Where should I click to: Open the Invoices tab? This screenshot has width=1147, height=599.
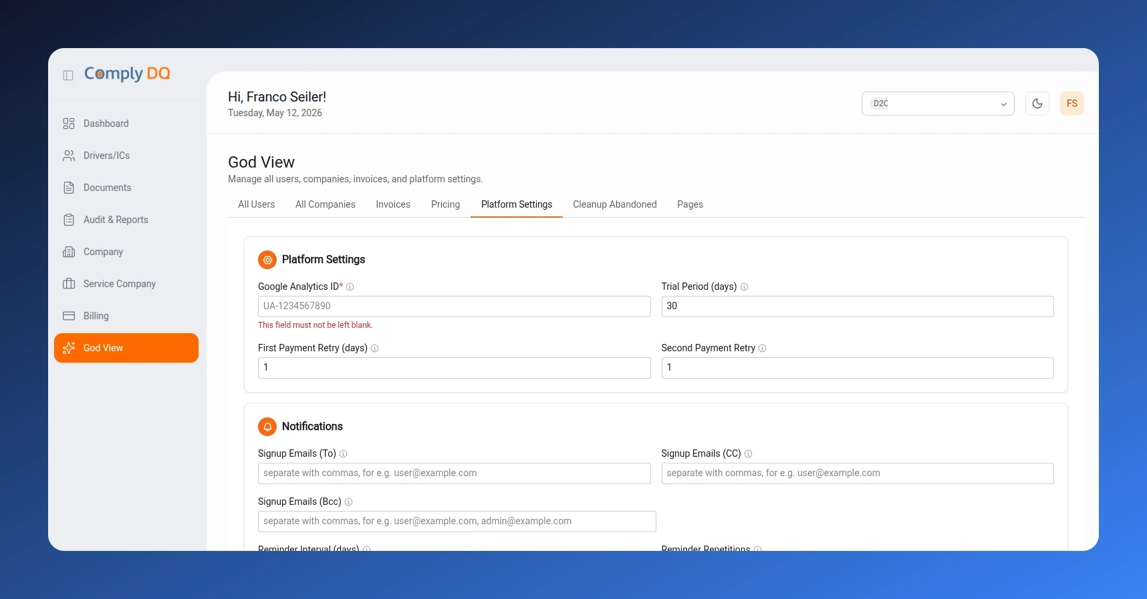[x=393, y=204]
